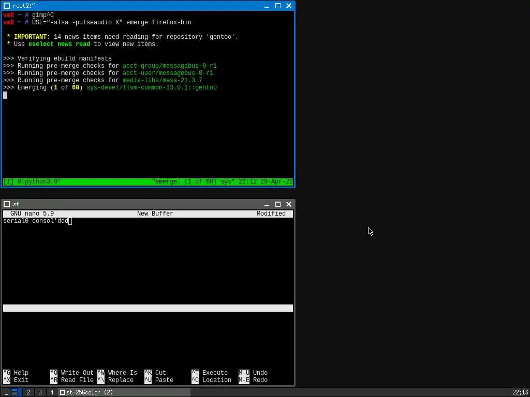Switch to workspace 2

point(28,392)
